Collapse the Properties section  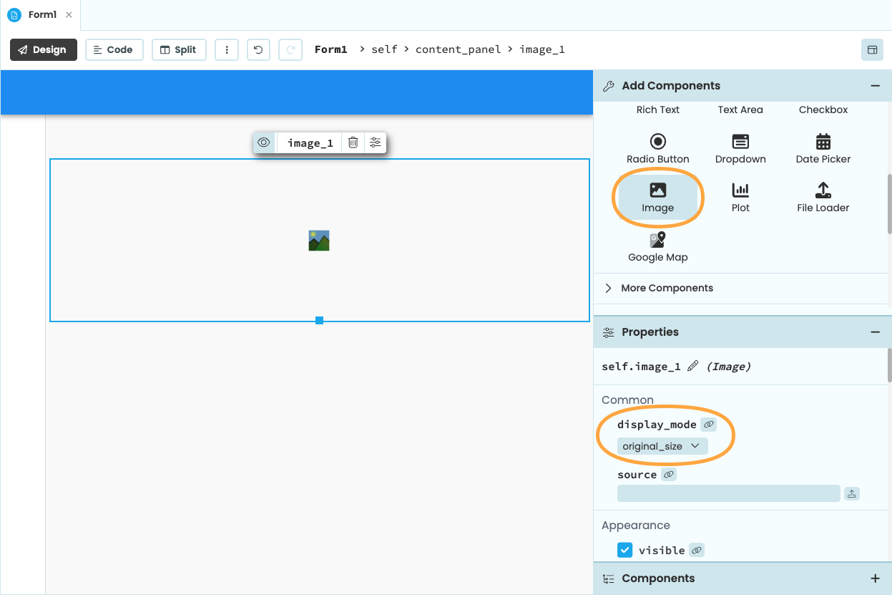pyautogui.click(x=876, y=332)
